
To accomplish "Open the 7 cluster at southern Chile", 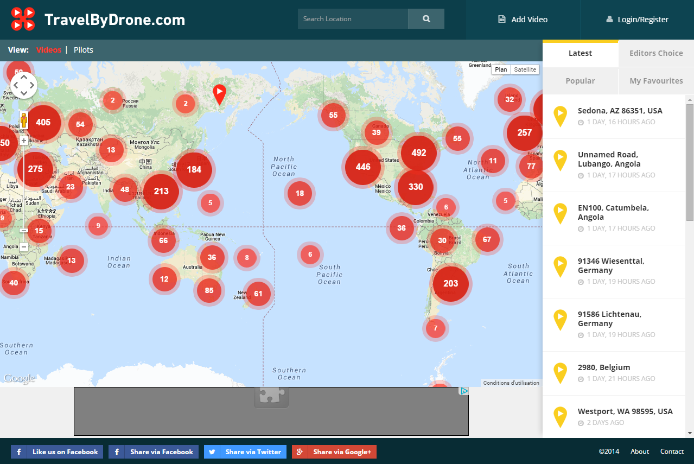I will pyautogui.click(x=436, y=328).
